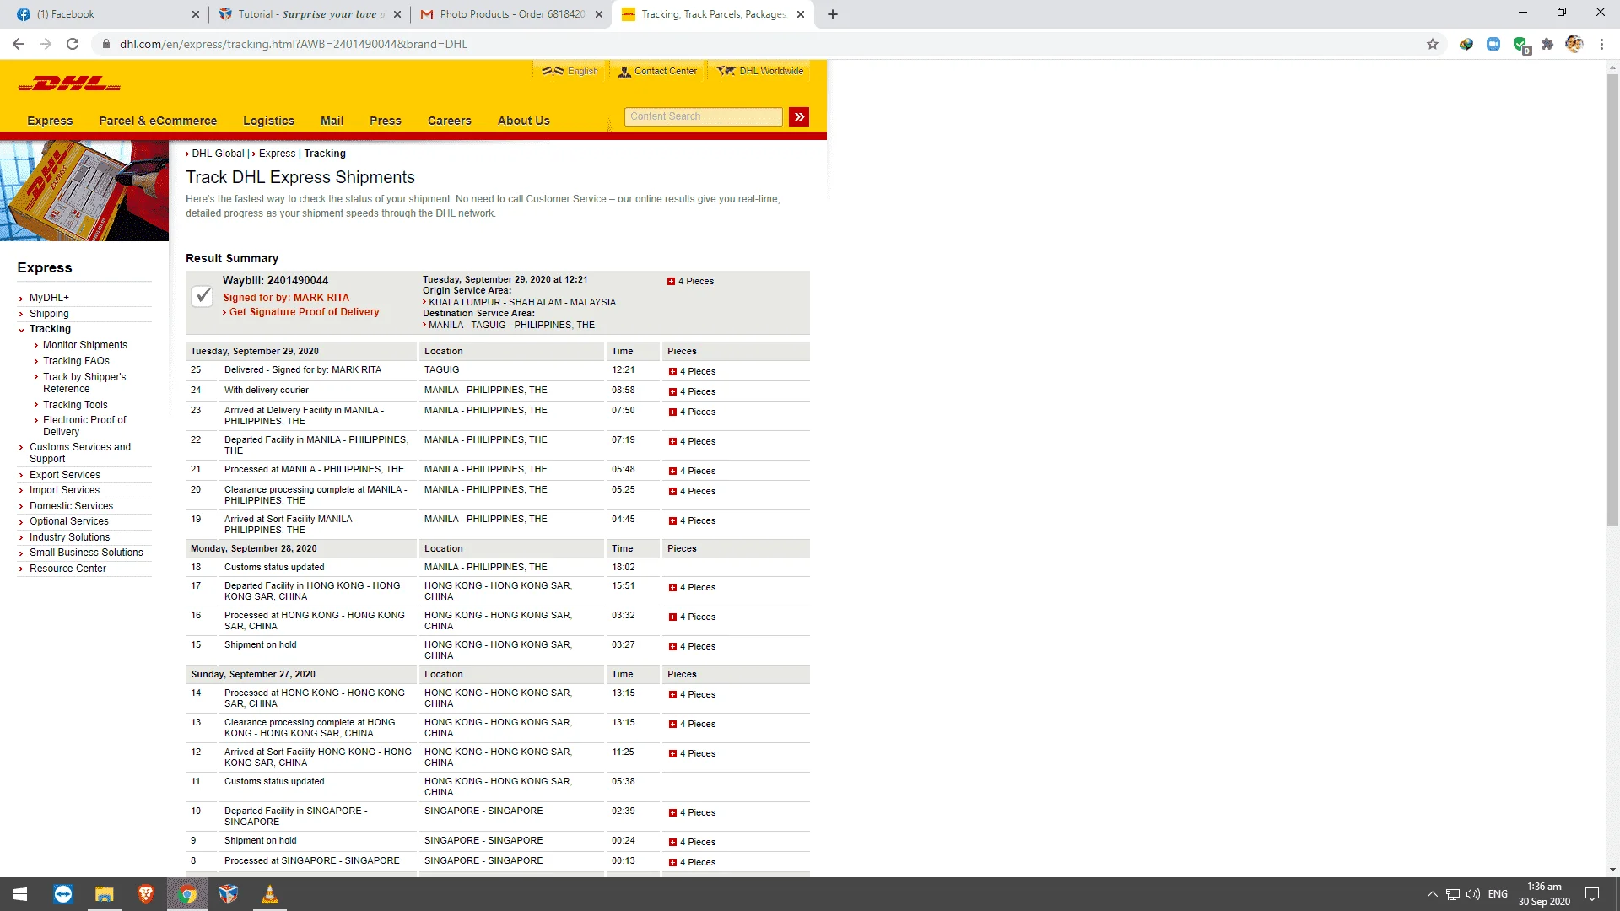
Task: Switch to the Facebook browser tab
Action: pos(105,14)
